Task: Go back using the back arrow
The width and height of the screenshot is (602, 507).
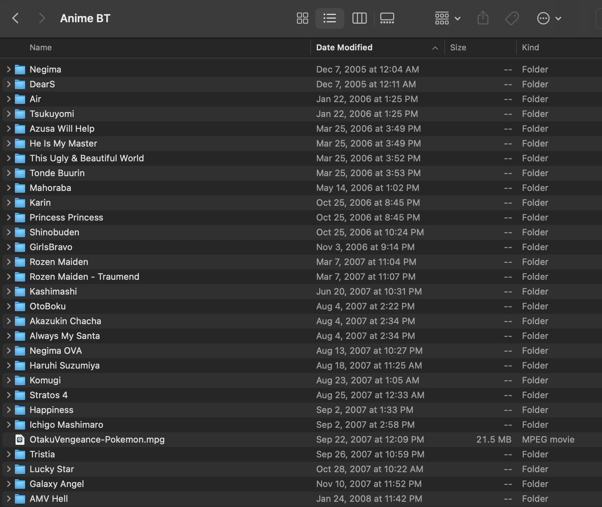Action: 16,18
